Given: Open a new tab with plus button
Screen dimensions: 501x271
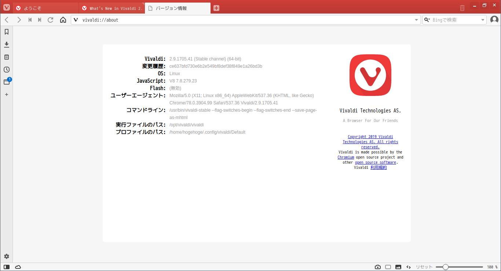Looking at the screenshot, I should pyautogui.click(x=216, y=8).
